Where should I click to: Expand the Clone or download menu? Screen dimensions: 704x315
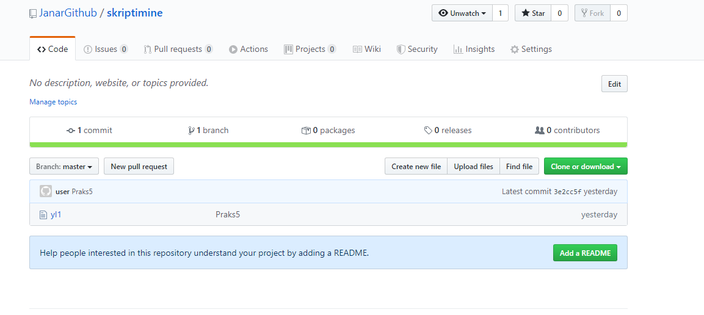point(586,167)
